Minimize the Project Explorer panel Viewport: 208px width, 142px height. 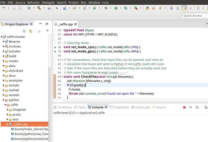click(40, 24)
